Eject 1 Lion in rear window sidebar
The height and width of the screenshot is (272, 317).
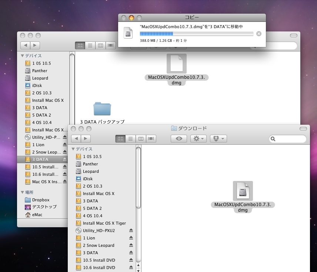[65, 145]
